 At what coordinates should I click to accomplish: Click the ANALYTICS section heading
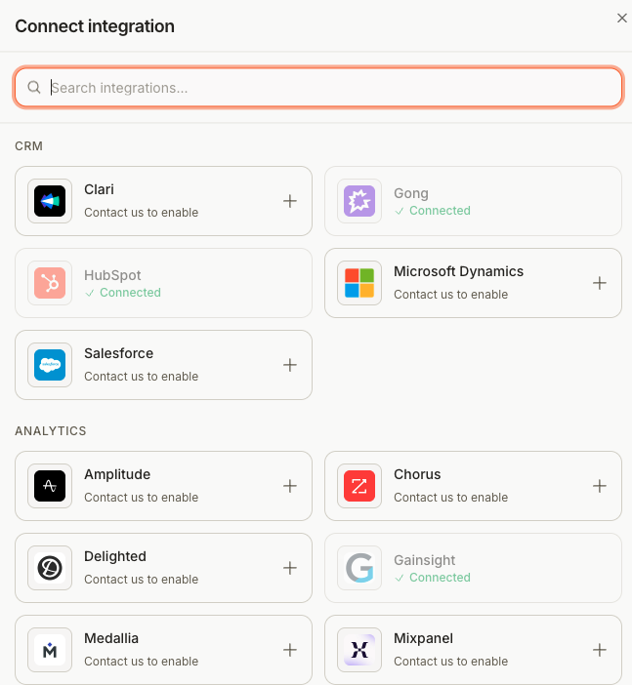click(x=51, y=430)
